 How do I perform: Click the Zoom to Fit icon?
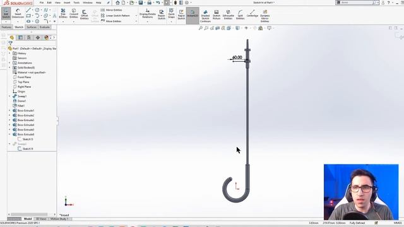(x=201, y=28)
